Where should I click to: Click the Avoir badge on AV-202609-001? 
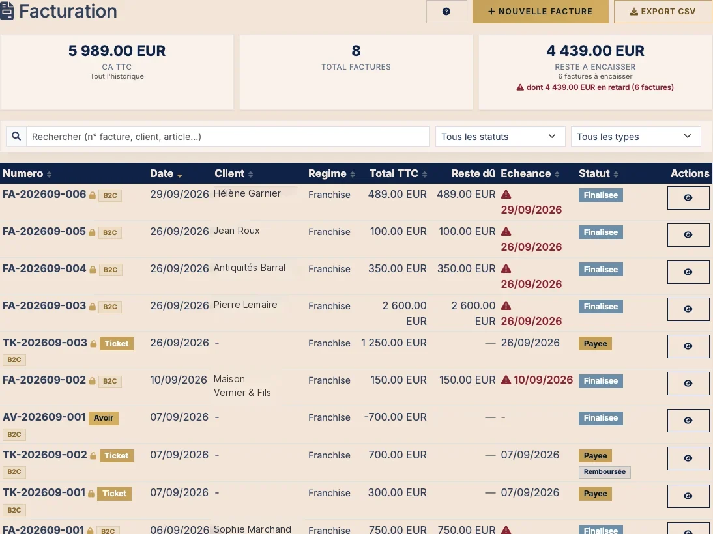pos(104,418)
